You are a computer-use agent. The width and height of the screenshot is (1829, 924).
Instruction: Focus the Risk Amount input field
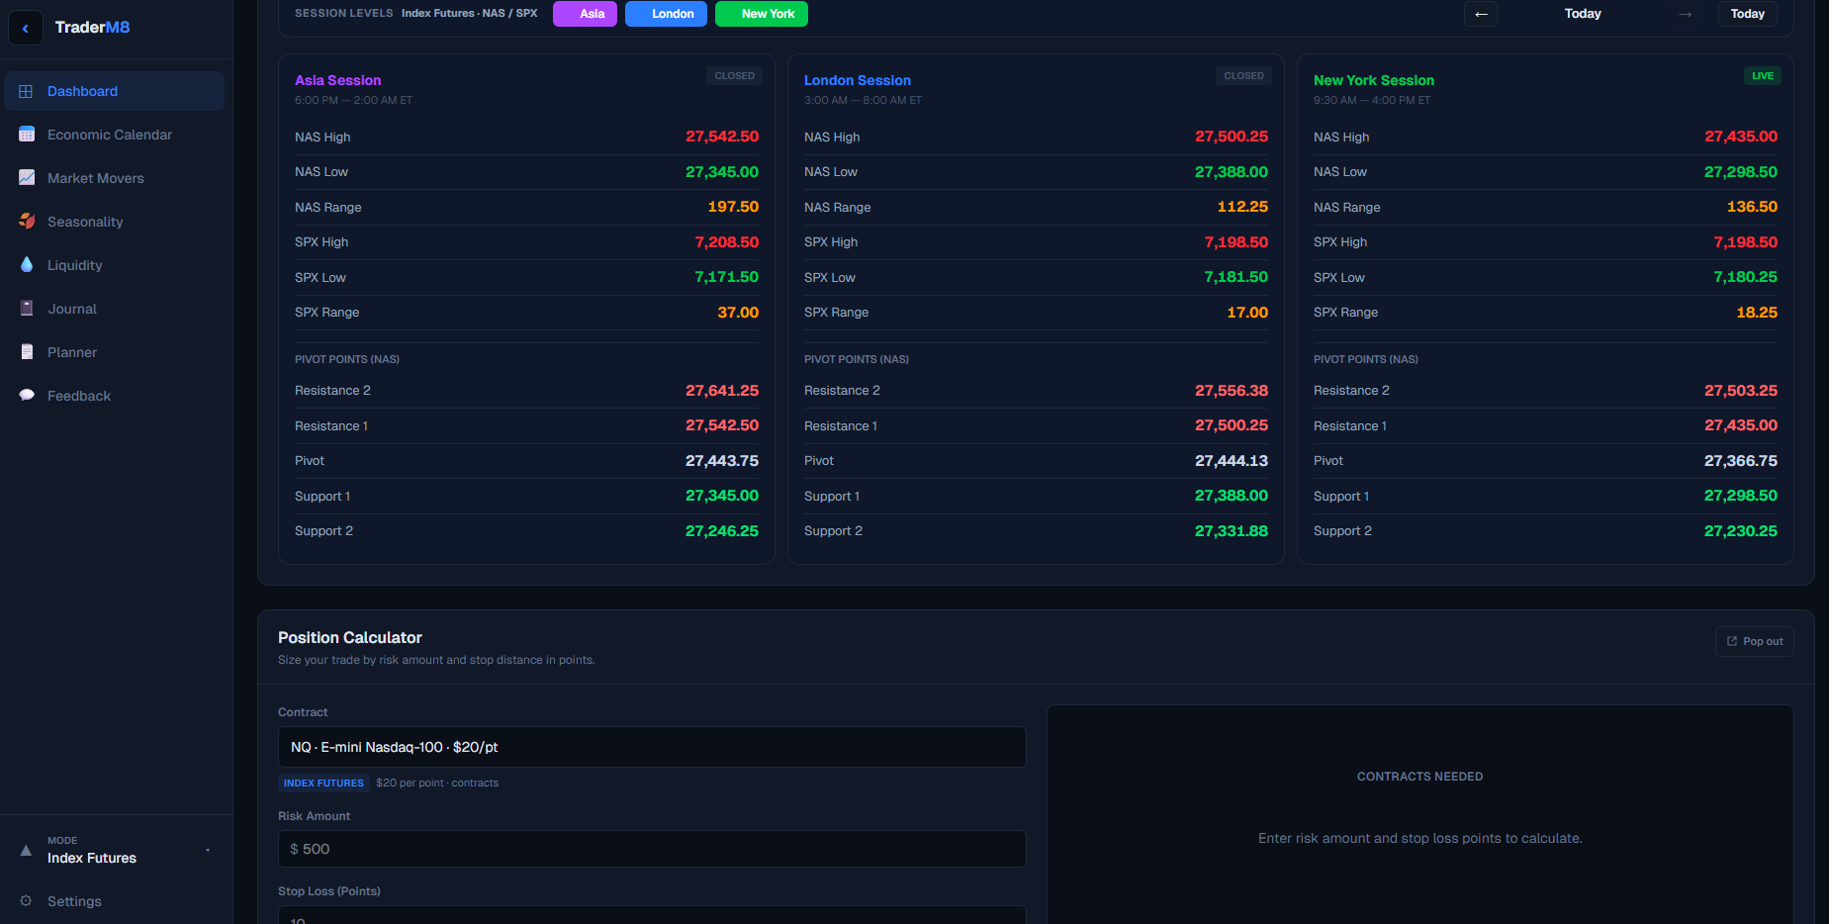pyautogui.click(x=652, y=849)
